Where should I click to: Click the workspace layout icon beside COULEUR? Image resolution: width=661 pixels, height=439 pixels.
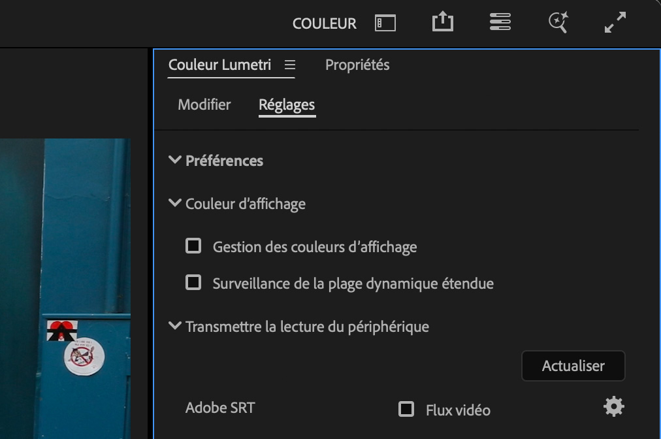[x=385, y=24]
